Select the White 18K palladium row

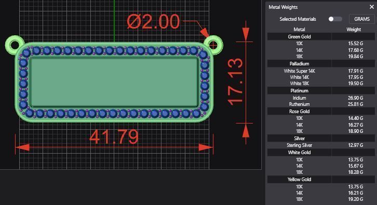pos(321,84)
